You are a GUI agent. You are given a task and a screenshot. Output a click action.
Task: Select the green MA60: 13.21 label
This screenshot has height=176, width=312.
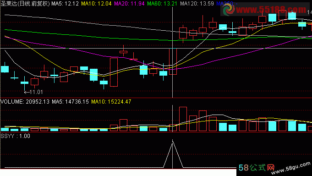pyautogui.click(x=162, y=4)
